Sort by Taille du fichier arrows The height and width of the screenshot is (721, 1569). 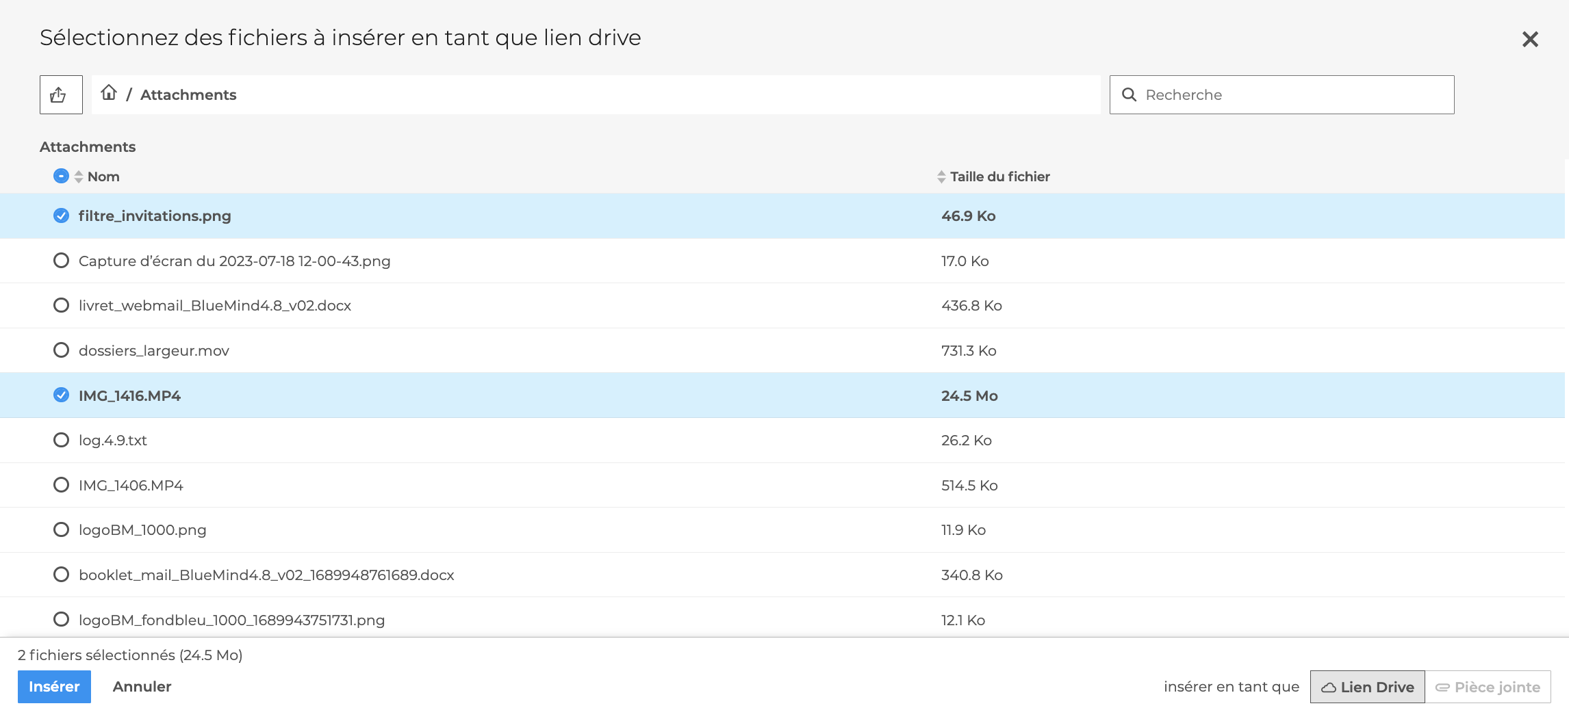click(x=941, y=177)
